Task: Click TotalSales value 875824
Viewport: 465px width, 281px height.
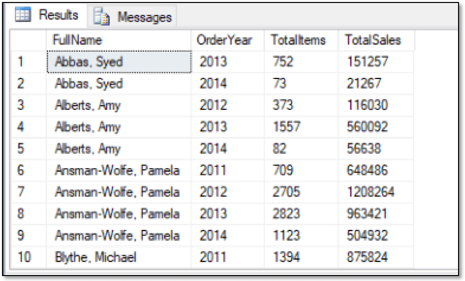Action: (x=375, y=257)
